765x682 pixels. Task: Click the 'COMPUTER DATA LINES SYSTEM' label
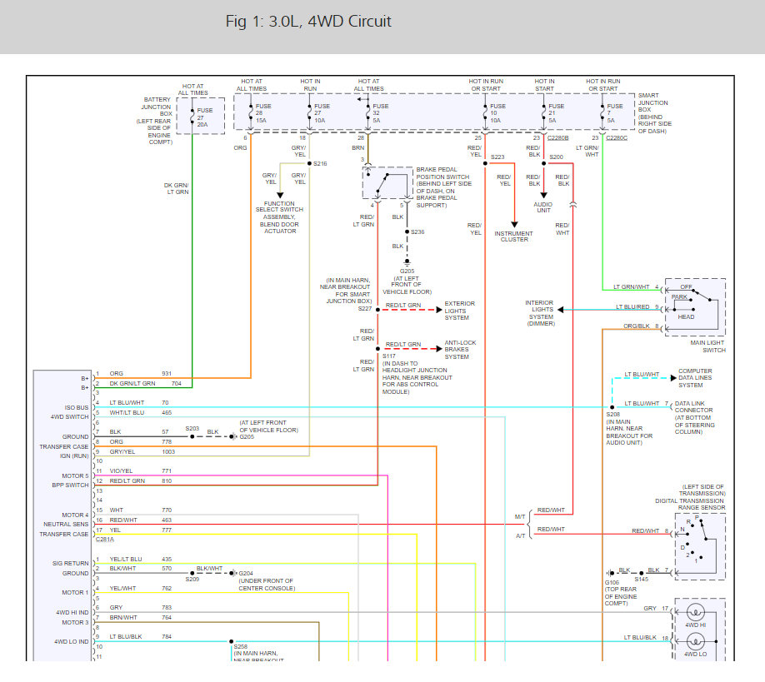click(695, 378)
